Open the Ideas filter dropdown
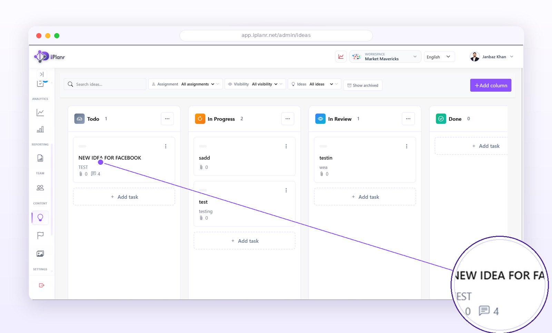This screenshot has height=333, width=552. pos(314,84)
